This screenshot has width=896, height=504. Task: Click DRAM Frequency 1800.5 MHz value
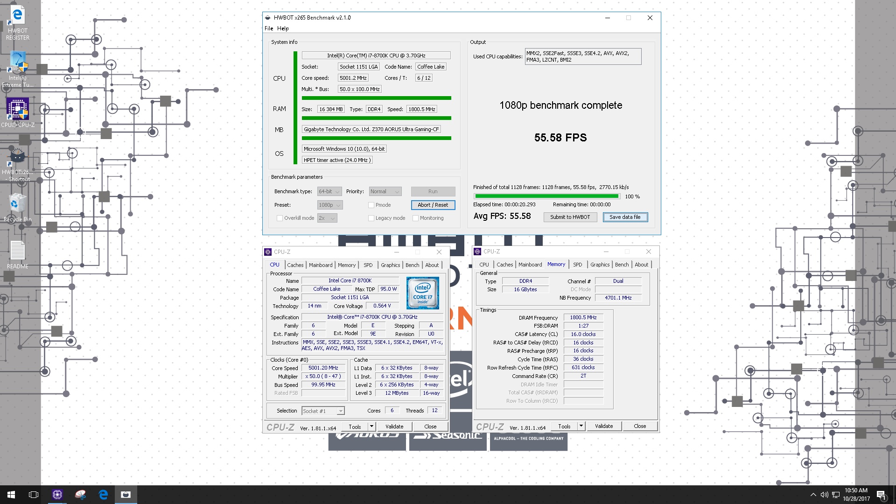[583, 317]
